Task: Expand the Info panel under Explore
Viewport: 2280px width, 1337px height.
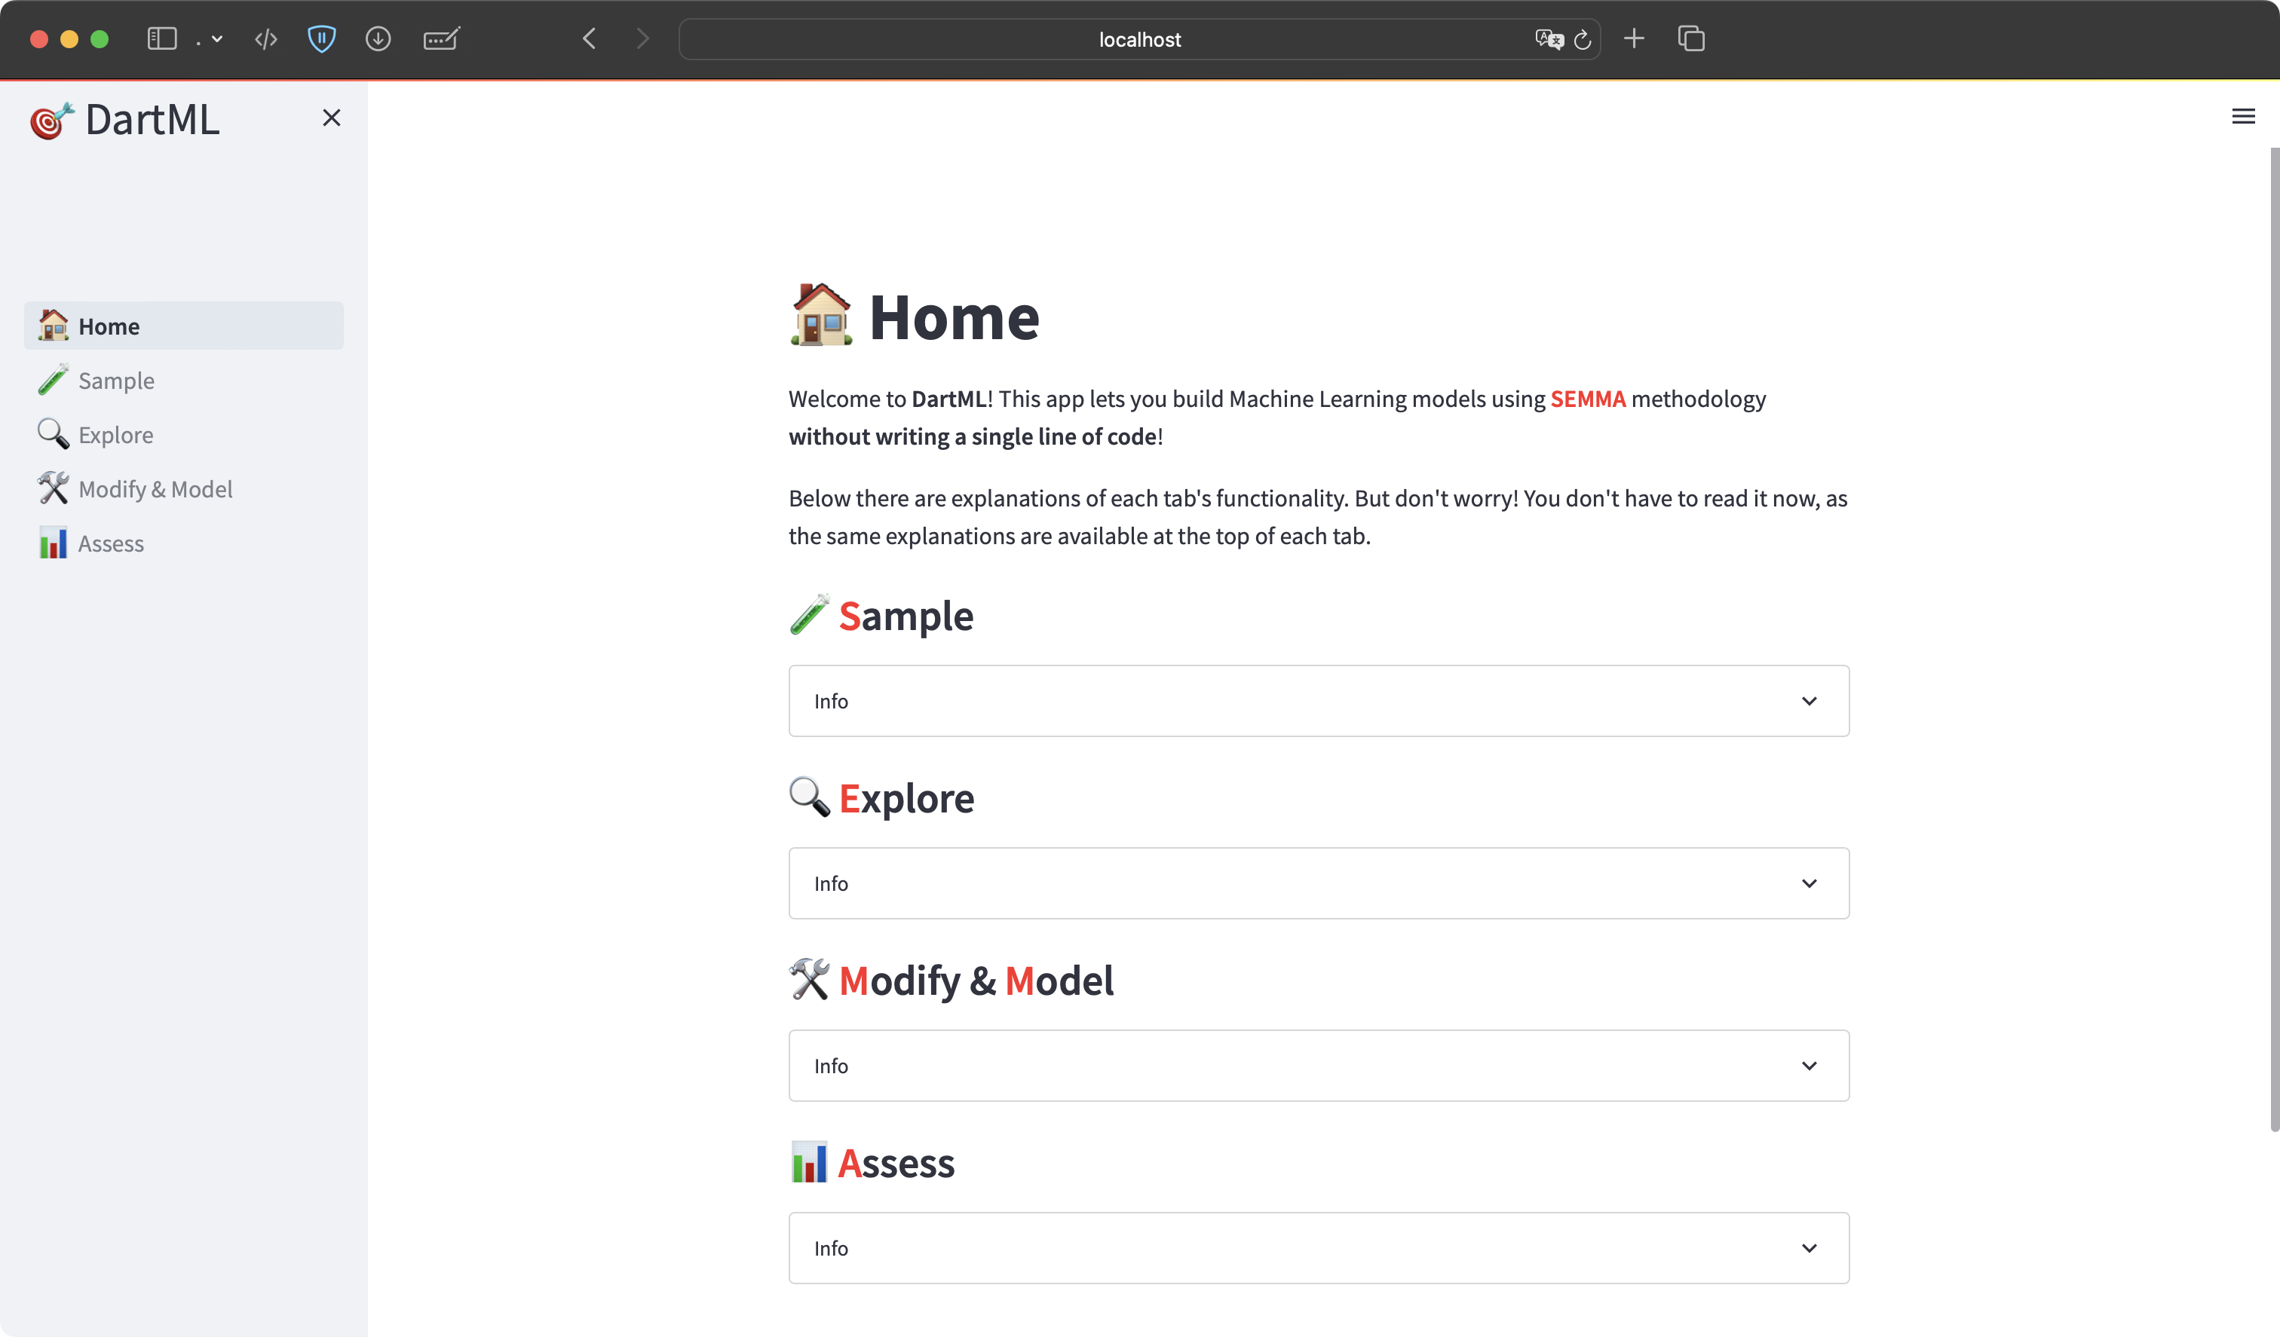Action: (x=1318, y=883)
